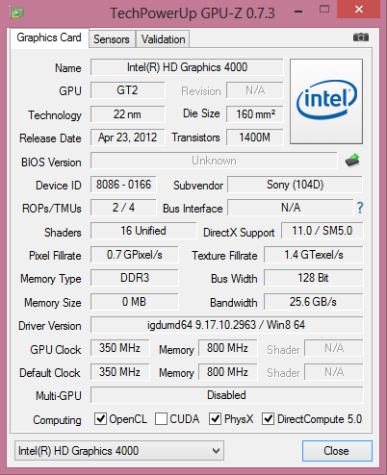This screenshot has height=475, width=387.
Task: Switch to the Sensors tab
Action: click(x=112, y=39)
